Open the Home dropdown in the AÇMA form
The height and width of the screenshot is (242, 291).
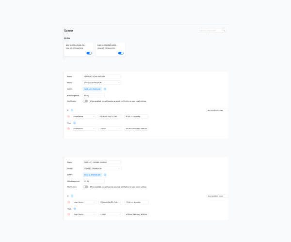coord(102,83)
